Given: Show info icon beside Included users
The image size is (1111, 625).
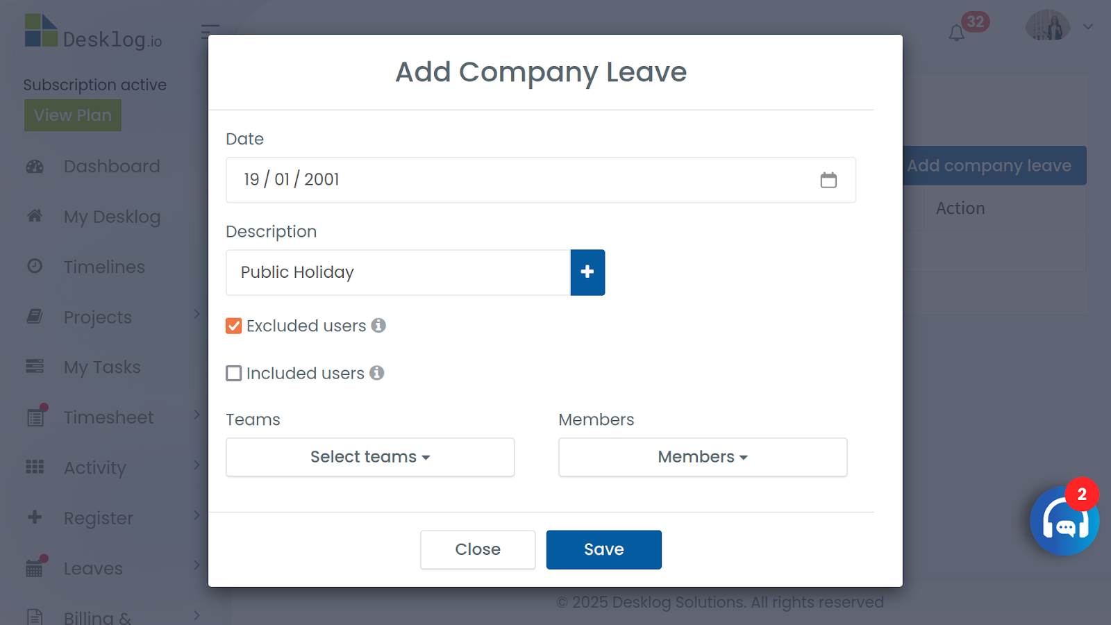Looking at the screenshot, I should (x=376, y=373).
